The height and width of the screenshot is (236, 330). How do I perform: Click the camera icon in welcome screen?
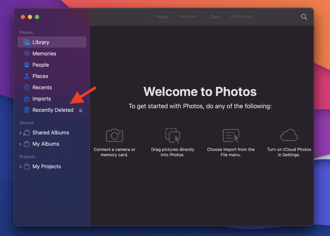pyautogui.click(x=114, y=135)
